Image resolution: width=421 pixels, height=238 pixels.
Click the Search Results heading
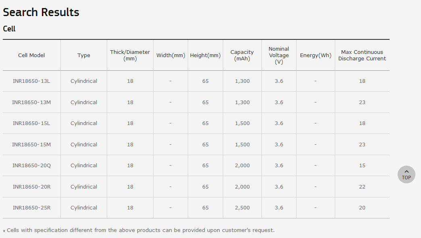tap(41, 12)
